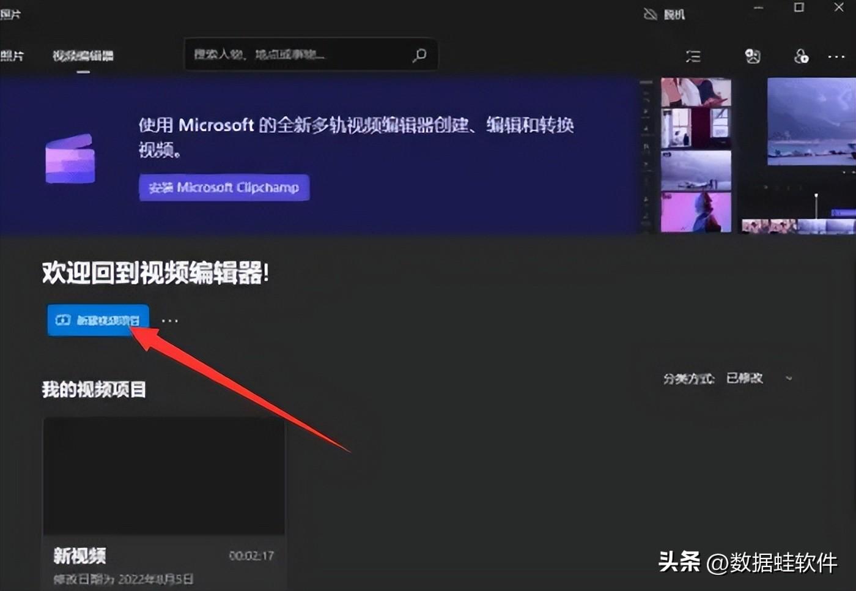Click the banner preview landscape image
The image size is (856, 591).
pyautogui.click(x=811, y=121)
